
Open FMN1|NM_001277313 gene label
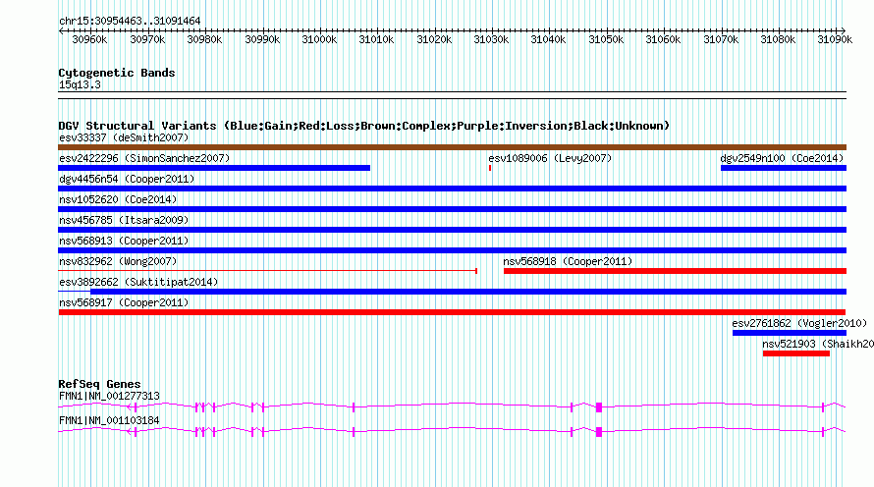point(109,396)
